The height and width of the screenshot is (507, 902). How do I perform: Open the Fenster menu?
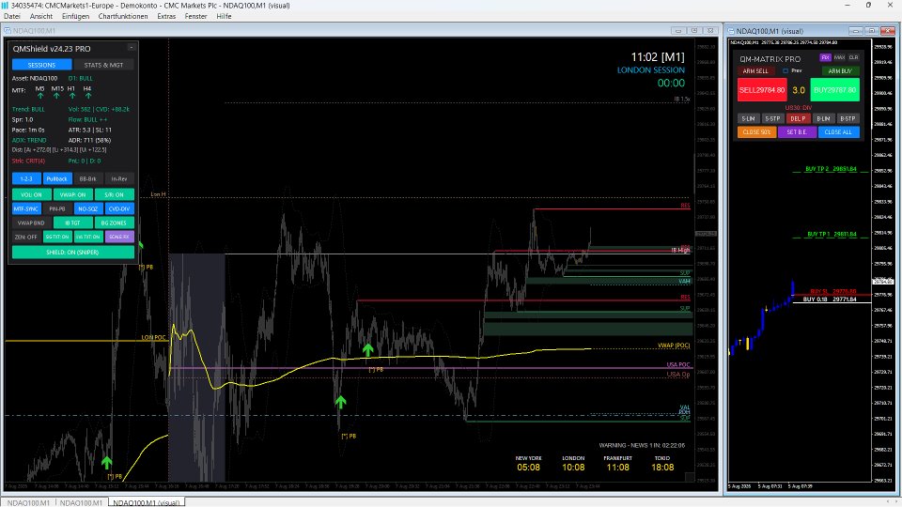195,16
